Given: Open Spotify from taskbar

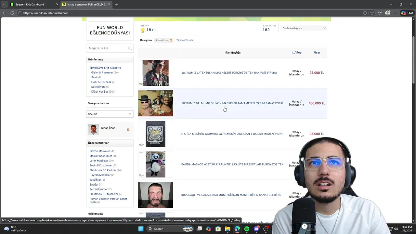Looking at the screenshot, I should tap(247, 229).
